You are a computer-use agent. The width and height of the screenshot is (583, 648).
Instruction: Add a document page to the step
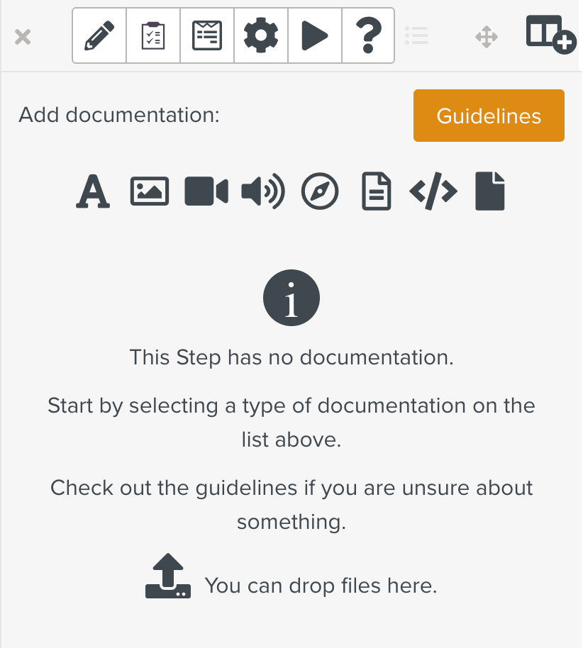click(x=376, y=191)
